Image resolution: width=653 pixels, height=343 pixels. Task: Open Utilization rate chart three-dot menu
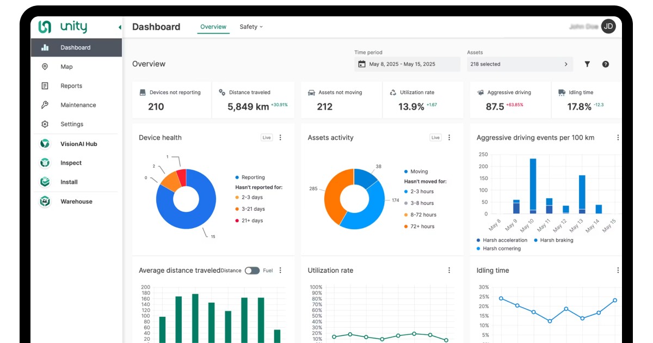[449, 271]
